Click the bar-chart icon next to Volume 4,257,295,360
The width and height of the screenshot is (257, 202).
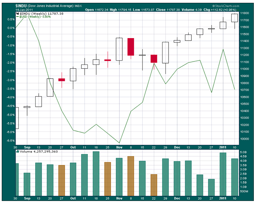[18, 152]
